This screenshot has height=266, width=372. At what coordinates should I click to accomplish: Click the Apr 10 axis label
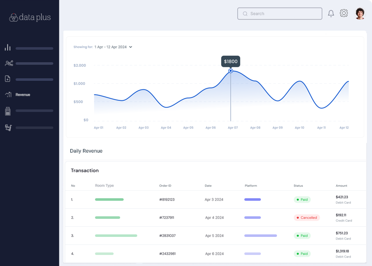point(300,127)
